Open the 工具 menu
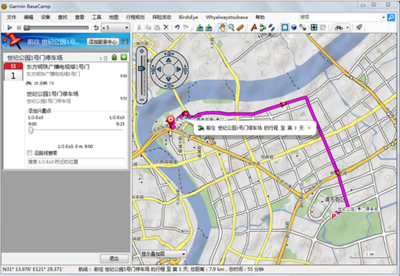The width and height of the screenshot is (400, 276). coord(97,17)
